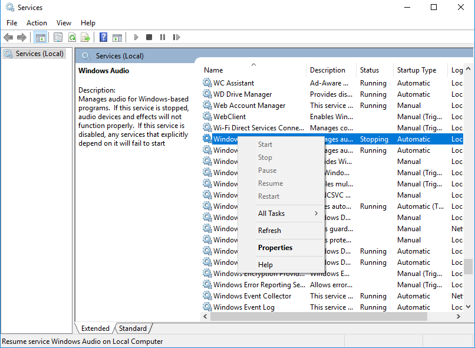Click the gear icon beside Windows Event Collector
Image resolution: width=475 pixels, height=348 pixels.
(207, 296)
